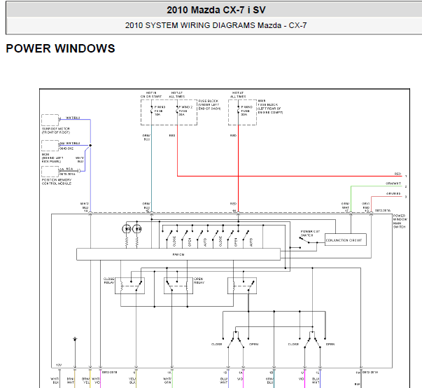Viewport: 422px width, 388px height.
Task: Click the ground symbol near 12V
Action: click(x=75, y=339)
